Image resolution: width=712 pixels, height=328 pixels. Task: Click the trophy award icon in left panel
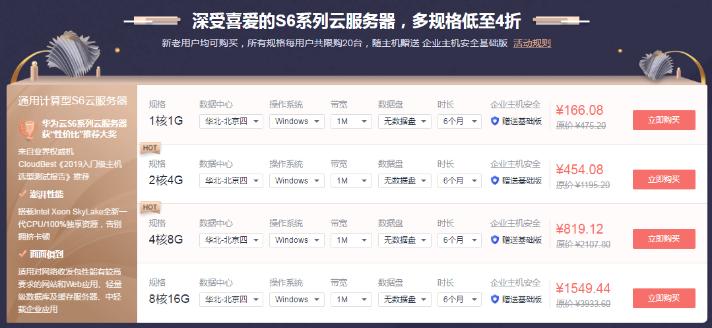27,128
